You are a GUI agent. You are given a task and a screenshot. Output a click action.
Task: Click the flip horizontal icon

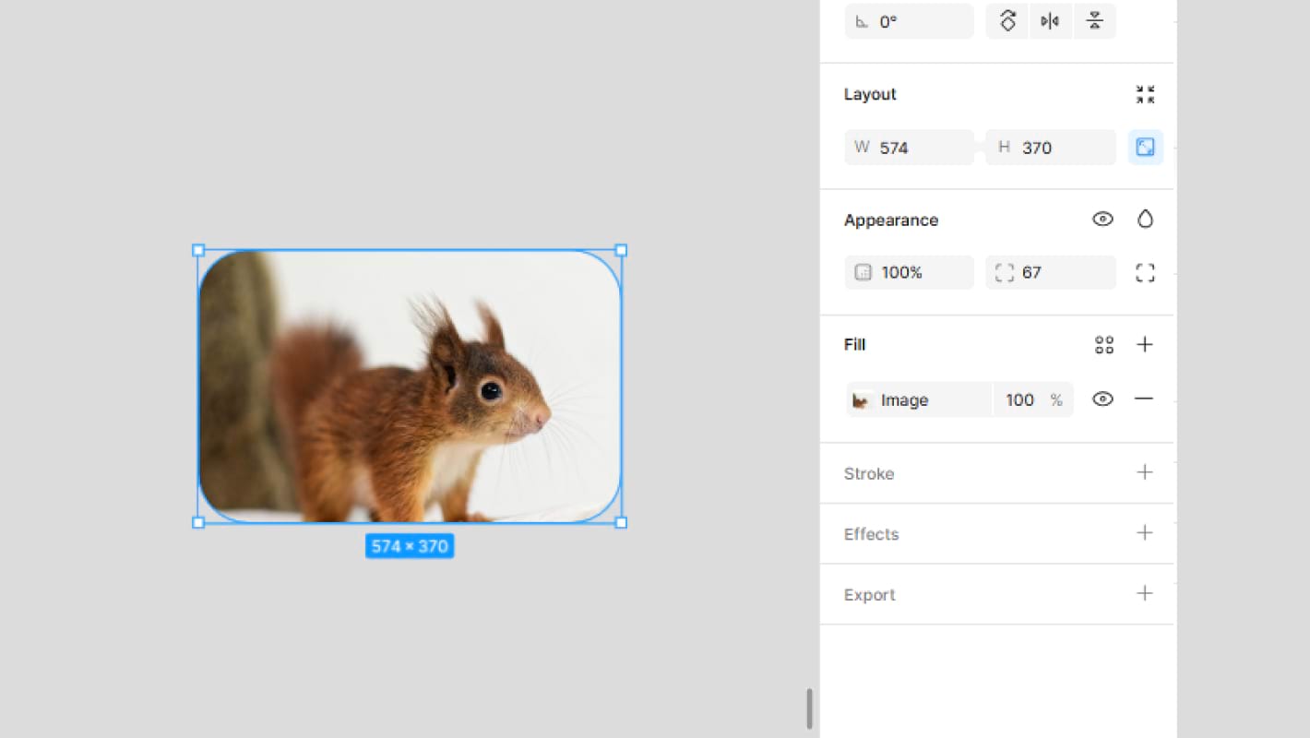pos(1050,21)
